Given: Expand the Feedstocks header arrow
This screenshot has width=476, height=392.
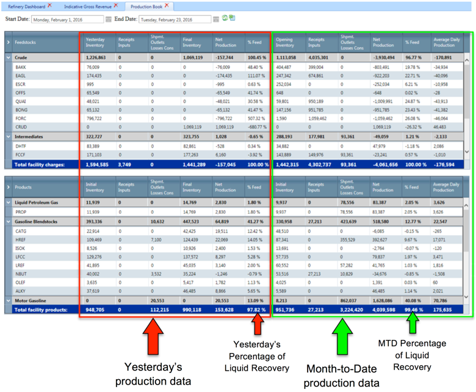Looking at the screenshot, I should point(8,43).
